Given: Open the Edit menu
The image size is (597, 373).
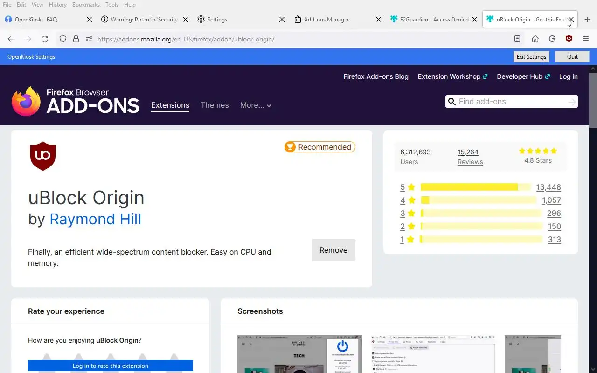Looking at the screenshot, I should coord(21,5).
